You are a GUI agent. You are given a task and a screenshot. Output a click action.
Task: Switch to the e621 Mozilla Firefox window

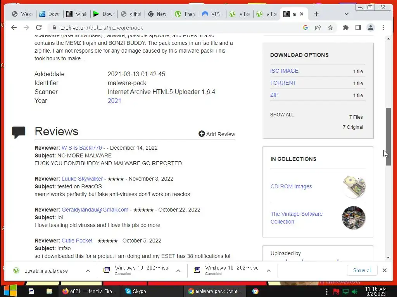pos(89,291)
